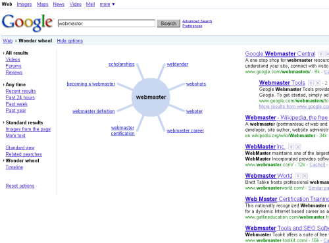
Task: Open the more dropdown in top navigation
Action: (107, 4)
